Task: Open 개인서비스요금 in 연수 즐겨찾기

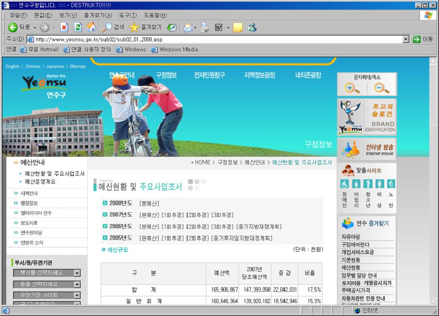Action: pos(358,252)
